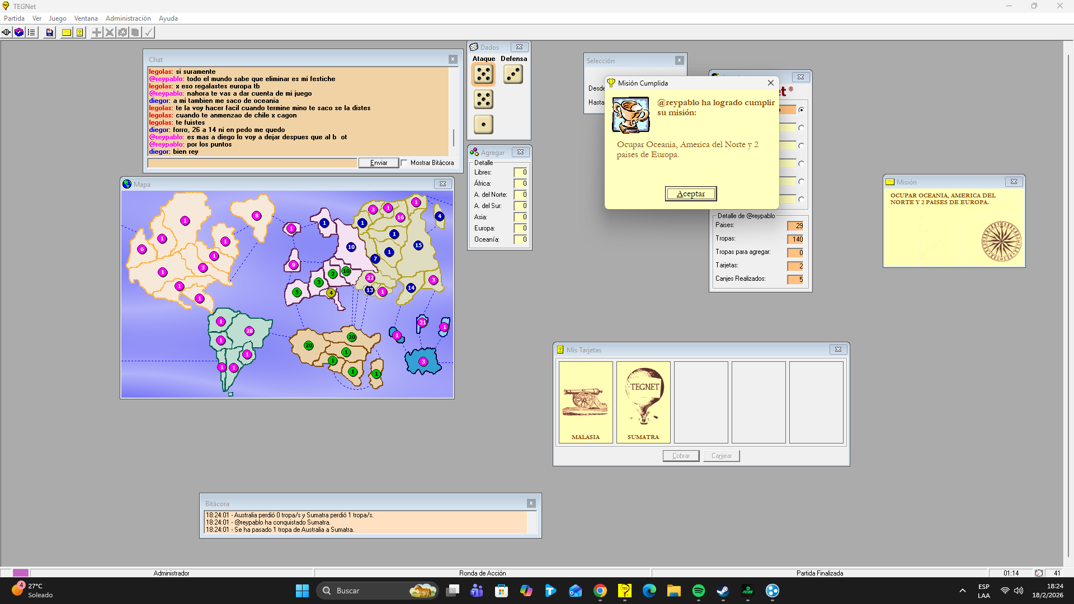Open the yellow trophy cards toolbar icon
This screenshot has width=1074, height=604.
pos(80,32)
